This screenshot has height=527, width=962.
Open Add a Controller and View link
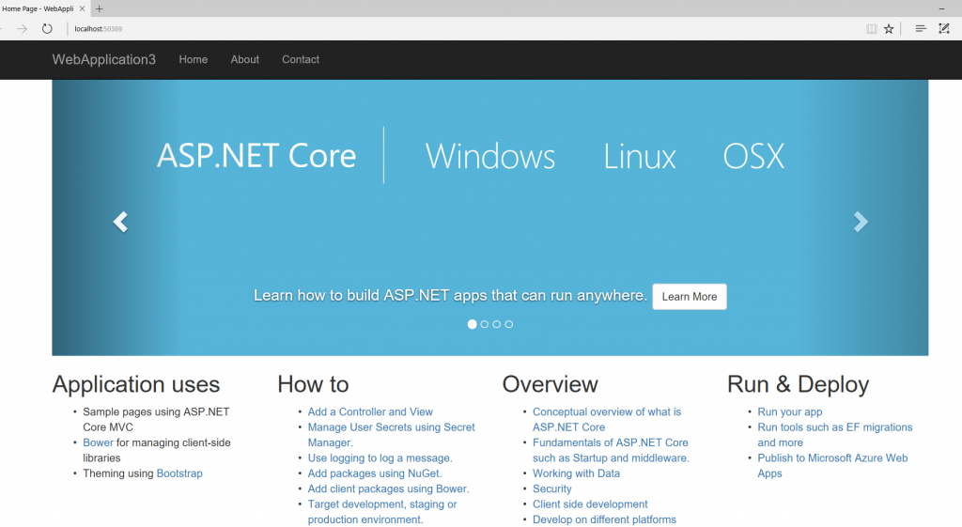(x=370, y=411)
